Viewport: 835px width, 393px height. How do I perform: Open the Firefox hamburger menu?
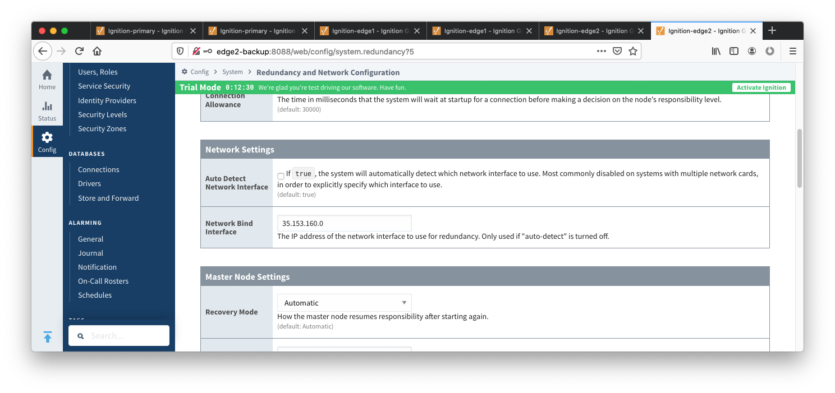(793, 51)
